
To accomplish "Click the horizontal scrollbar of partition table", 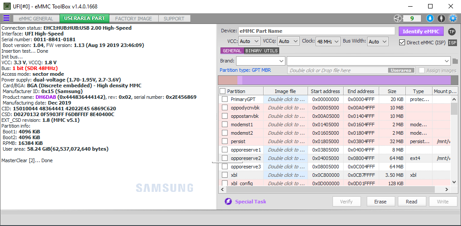I will coord(334,190).
